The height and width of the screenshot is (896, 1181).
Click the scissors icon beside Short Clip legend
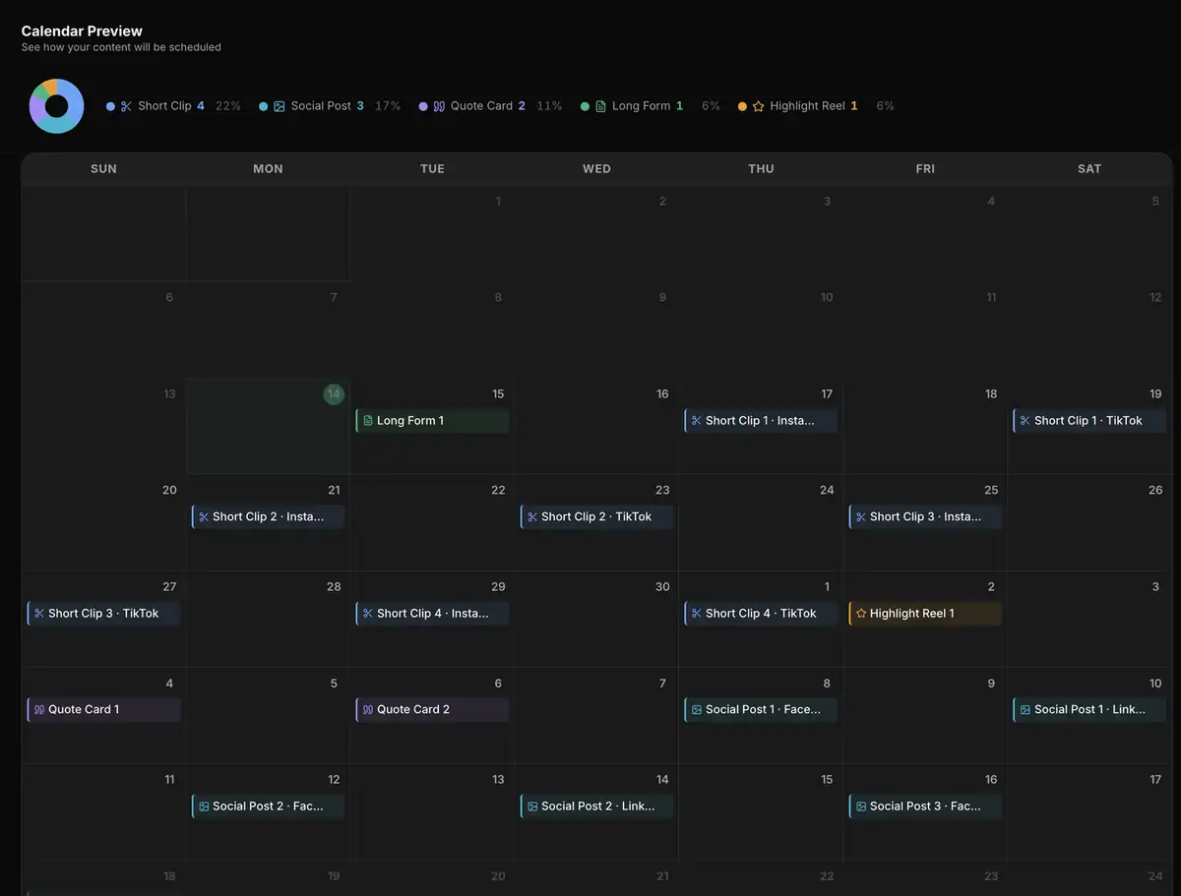126,106
